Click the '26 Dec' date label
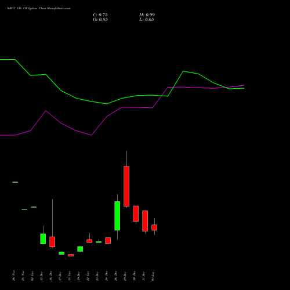 pos(116,275)
